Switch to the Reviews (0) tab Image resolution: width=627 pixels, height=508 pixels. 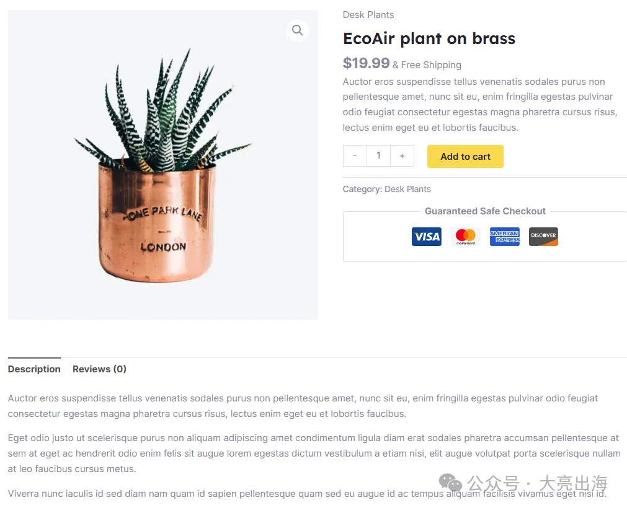(100, 369)
